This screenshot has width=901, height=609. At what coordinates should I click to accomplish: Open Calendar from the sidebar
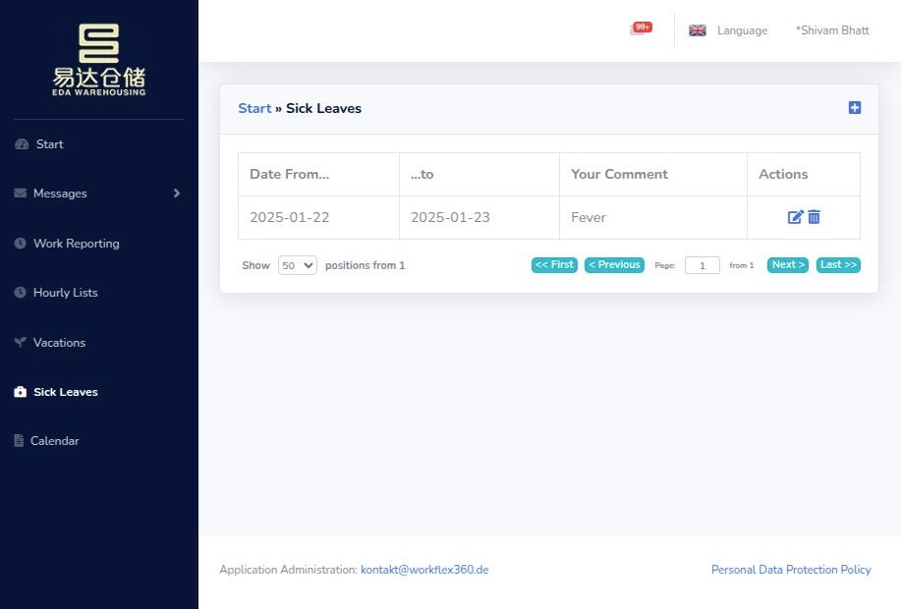(x=55, y=441)
